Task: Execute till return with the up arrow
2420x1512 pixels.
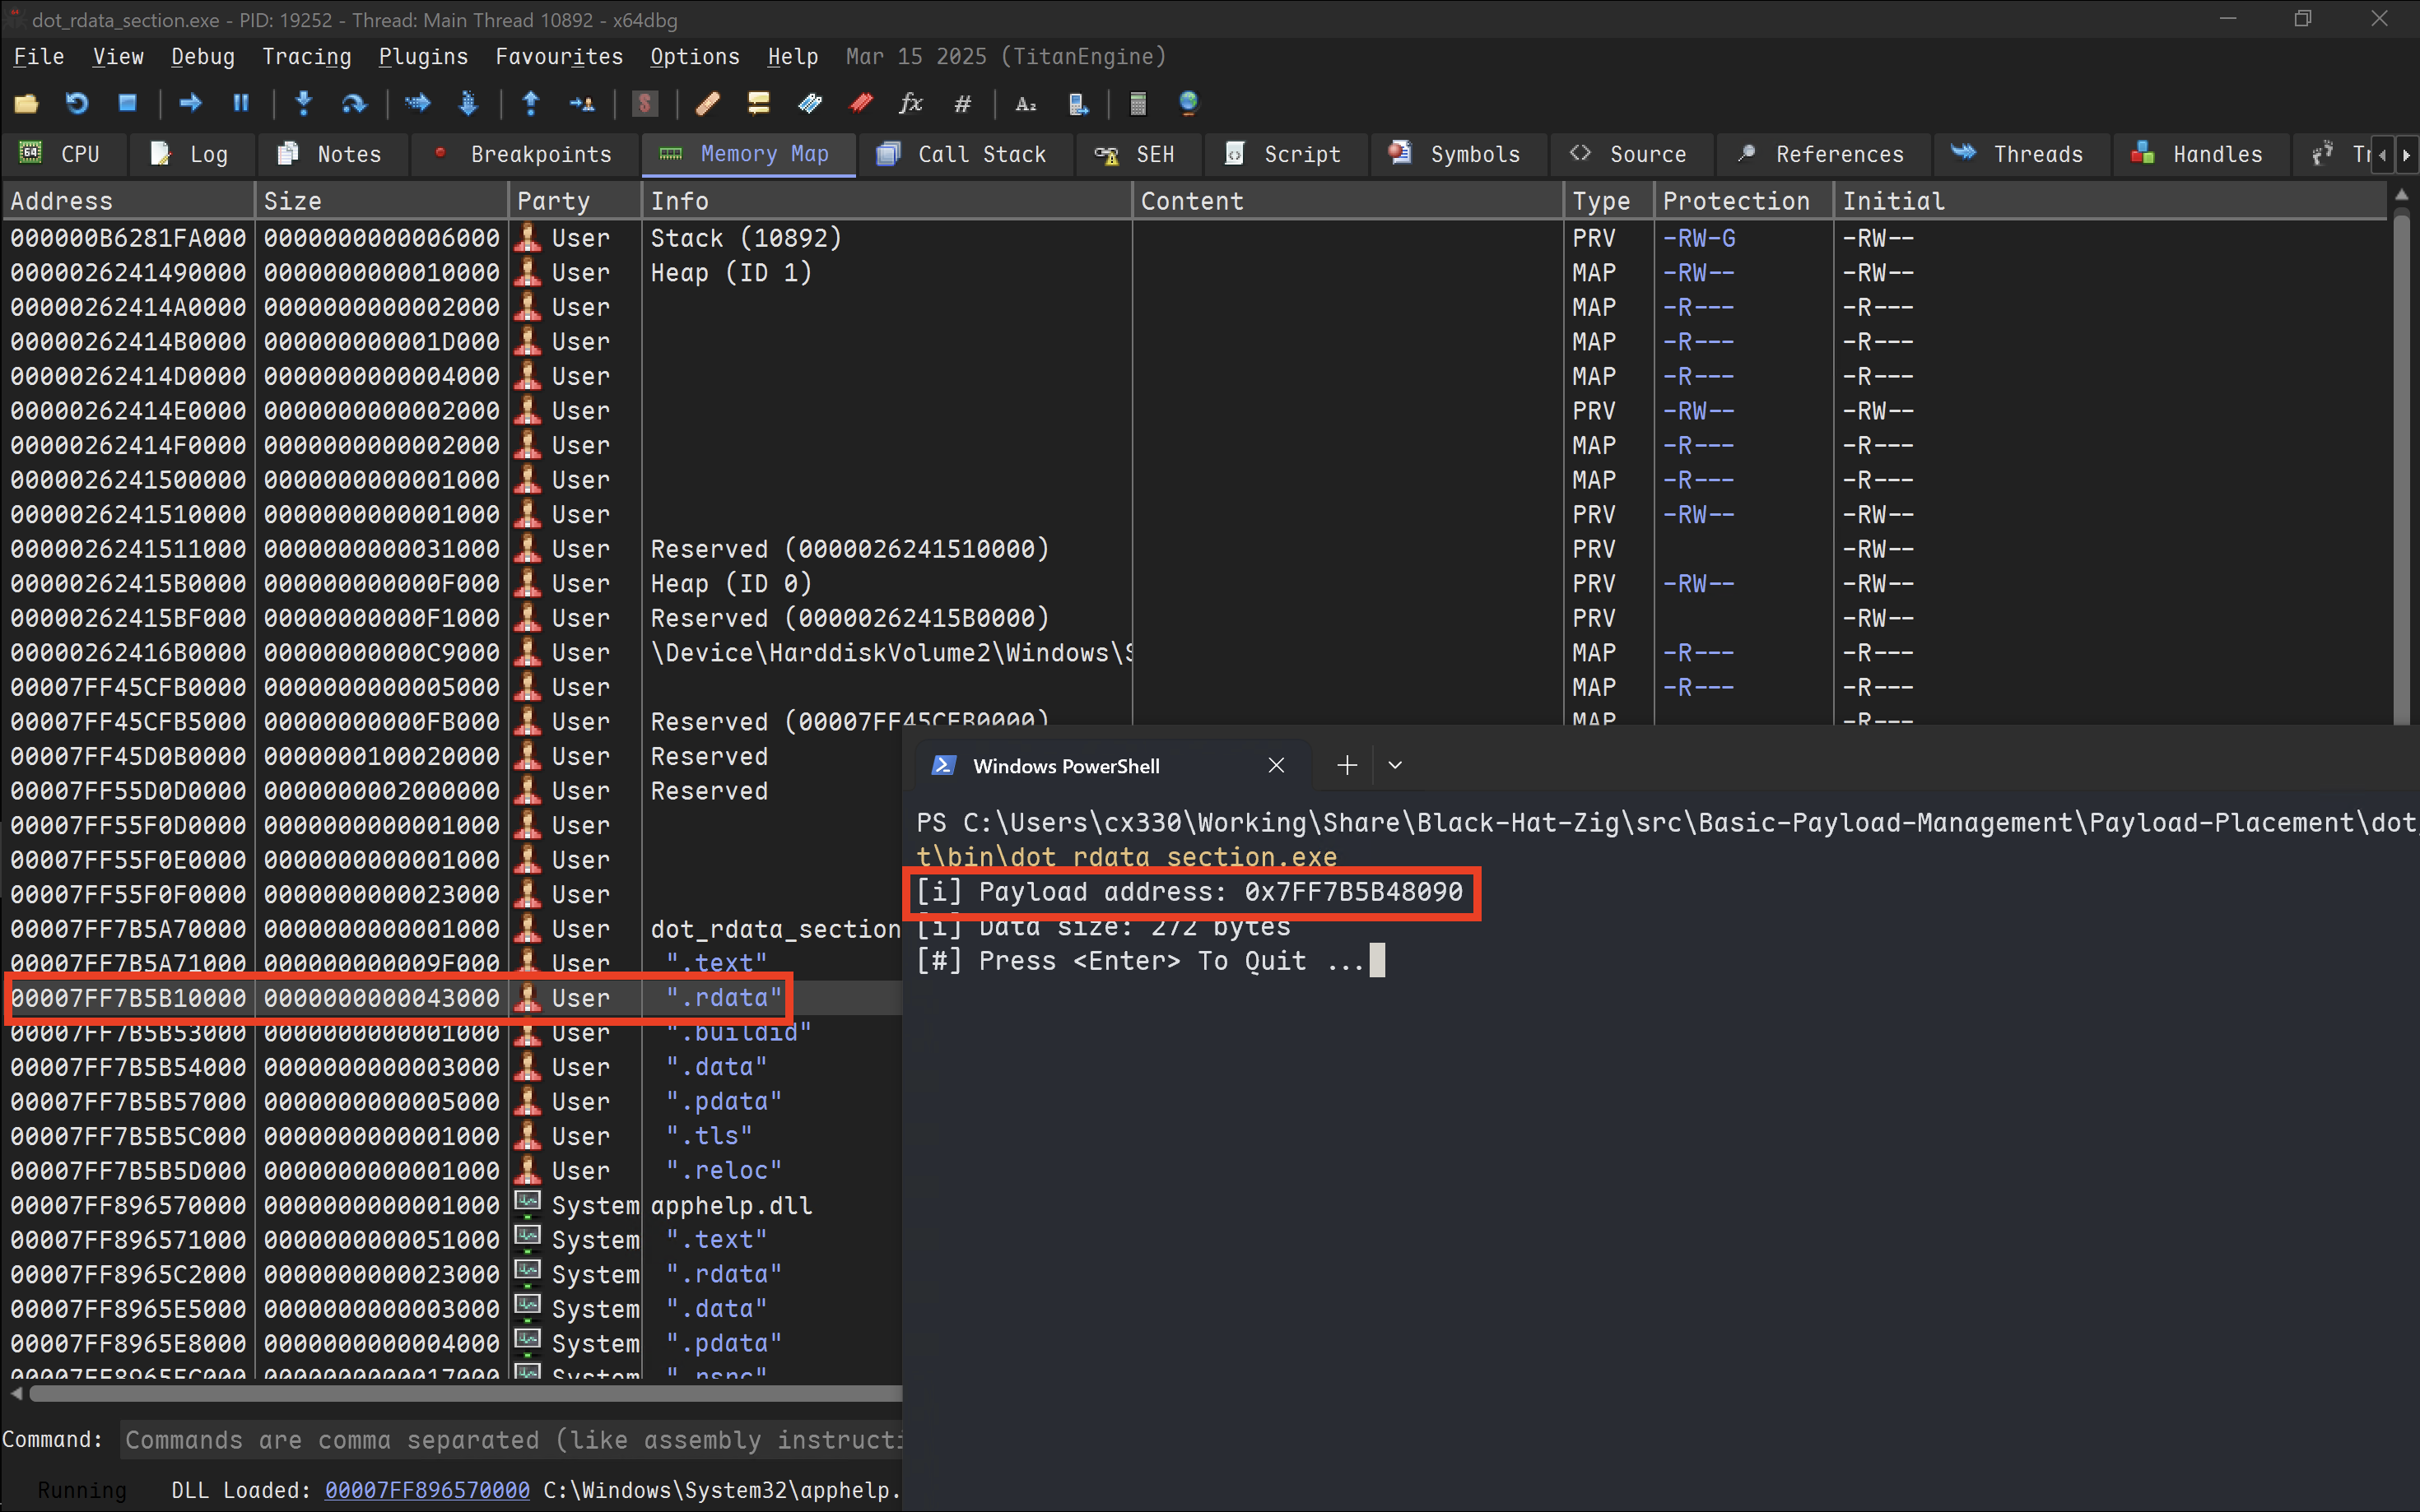Action: point(531,103)
